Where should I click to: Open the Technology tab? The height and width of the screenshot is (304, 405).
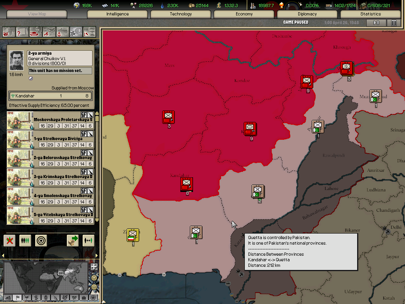[181, 14]
